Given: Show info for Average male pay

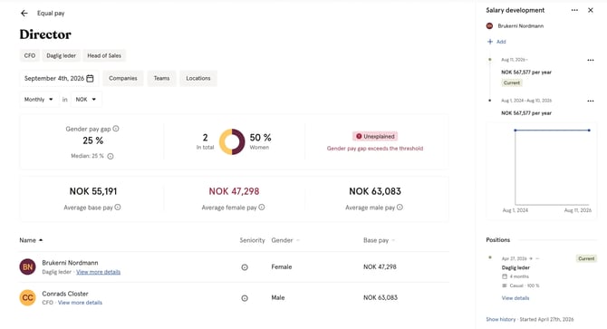Looking at the screenshot, I should click(400, 208).
